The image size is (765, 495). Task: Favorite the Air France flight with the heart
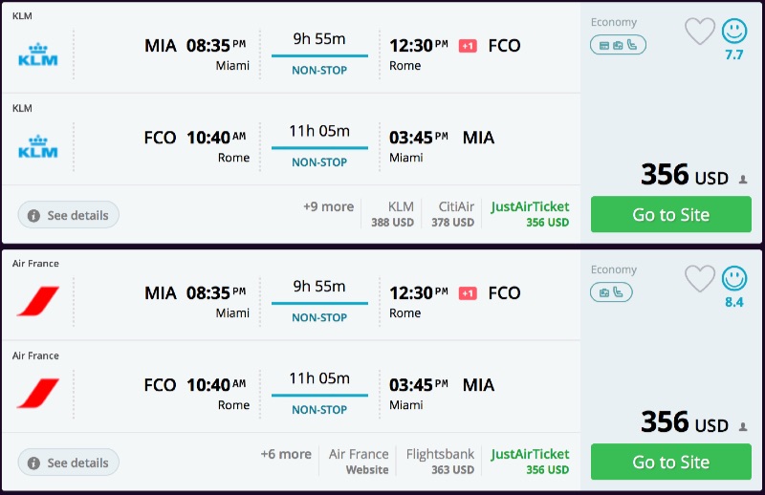[x=700, y=279]
